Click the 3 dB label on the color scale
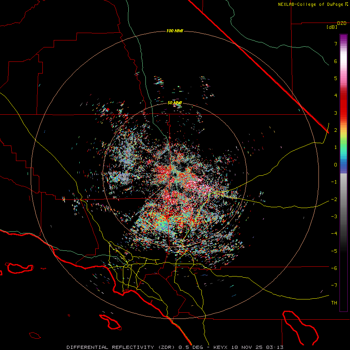The height and width of the screenshot is (350, 350). point(336,113)
